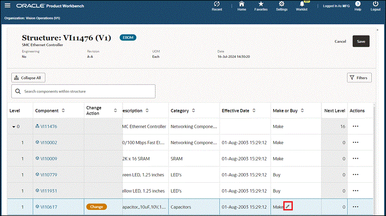Open component link VI10009
The image size is (386, 216).
[x=49, y=159]
